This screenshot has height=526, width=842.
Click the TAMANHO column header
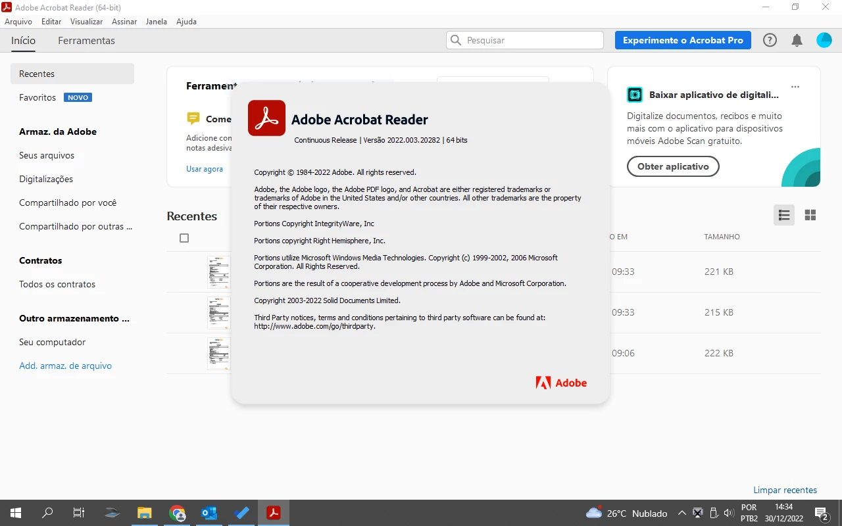722,237
